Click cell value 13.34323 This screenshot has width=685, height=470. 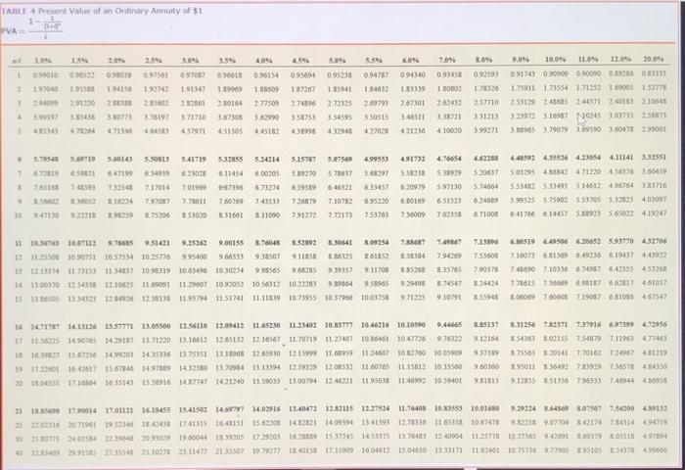pos(81,299)
